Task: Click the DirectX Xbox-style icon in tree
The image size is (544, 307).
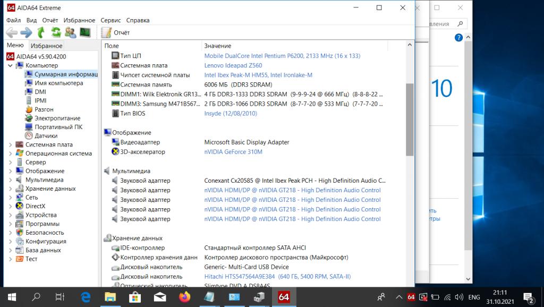Action: click(20, 206)
